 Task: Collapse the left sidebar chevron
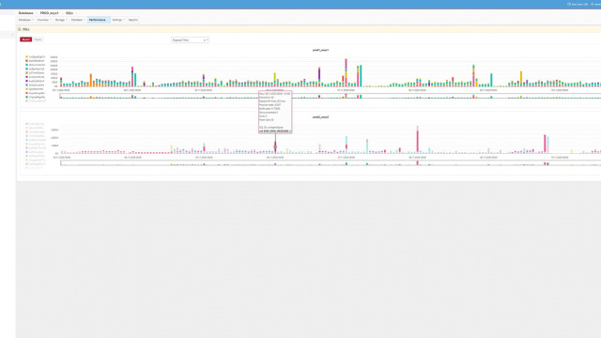coord(12,35)
